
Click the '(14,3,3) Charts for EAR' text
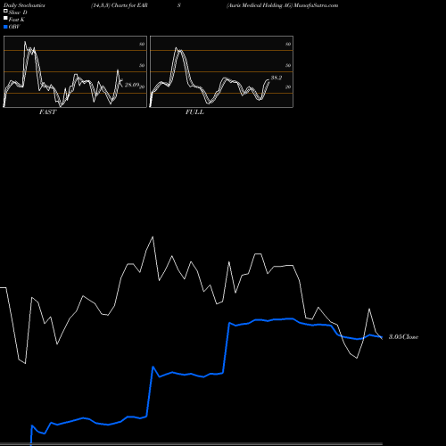120,5
